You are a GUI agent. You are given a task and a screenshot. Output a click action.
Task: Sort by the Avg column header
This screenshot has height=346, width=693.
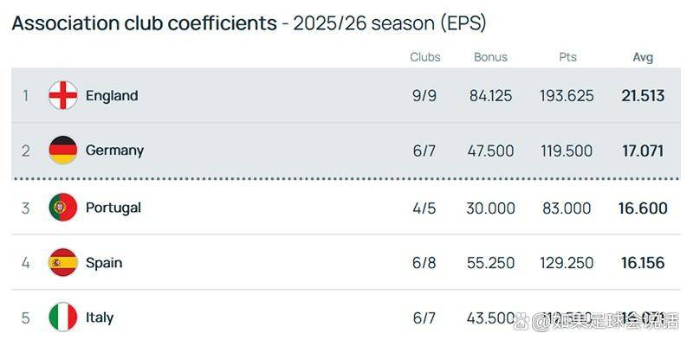[x=643, y=57]
